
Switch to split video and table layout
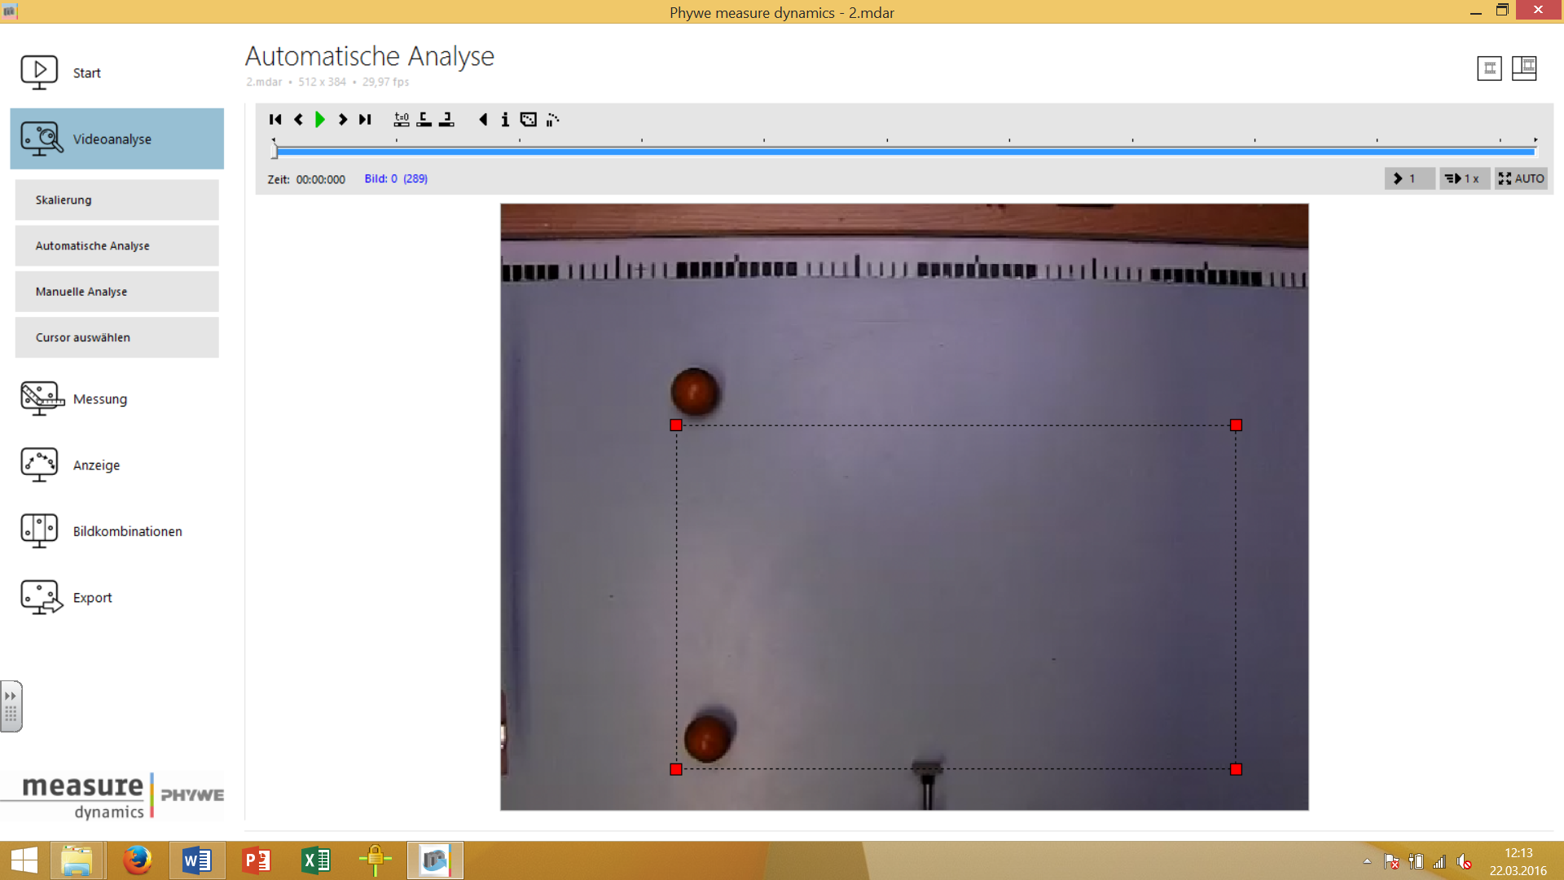tap(1523, 68)
